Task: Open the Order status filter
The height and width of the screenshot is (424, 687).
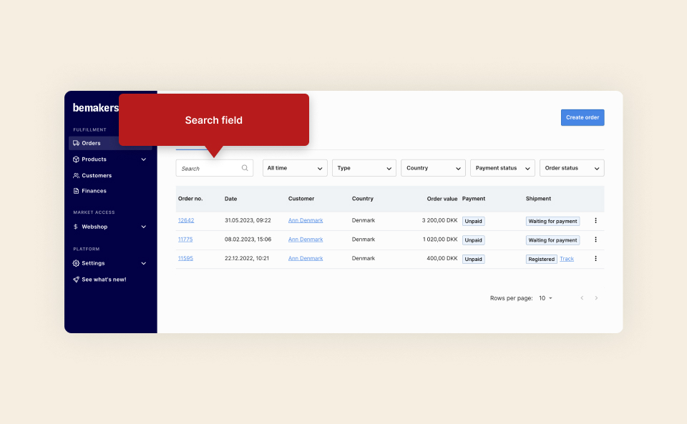Action: (x=572, y=168)
